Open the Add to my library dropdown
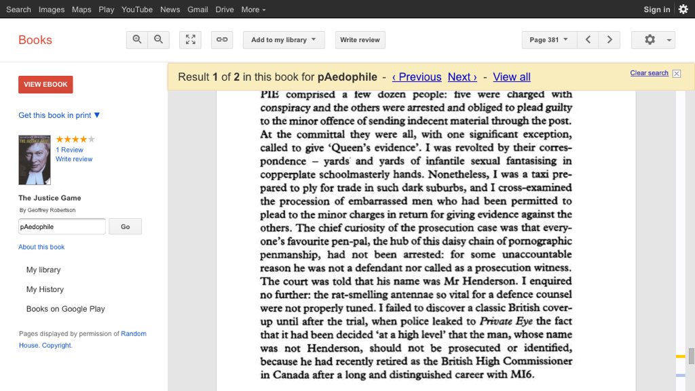 coord(284,40)
